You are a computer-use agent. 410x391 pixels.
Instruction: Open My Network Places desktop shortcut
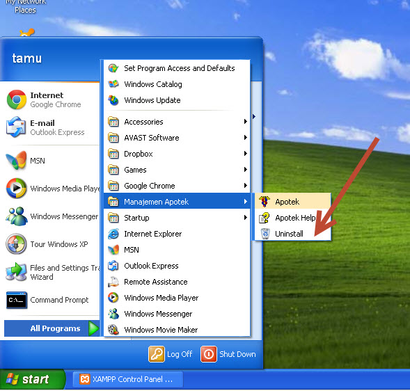[25, 6]
